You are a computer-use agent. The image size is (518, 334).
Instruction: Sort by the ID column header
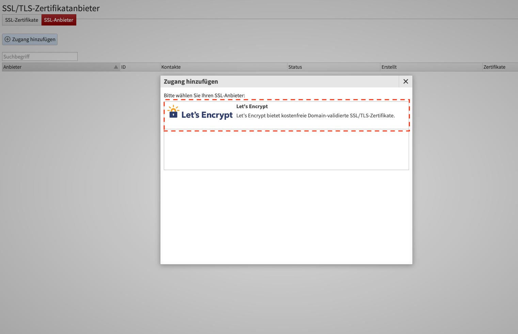pyautogui.click(x=140, y=67)
